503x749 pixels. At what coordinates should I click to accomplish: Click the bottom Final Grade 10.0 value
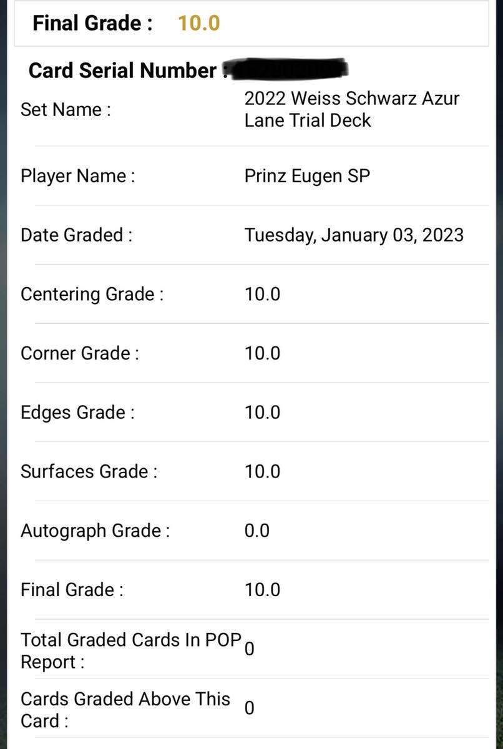(262, 590)
